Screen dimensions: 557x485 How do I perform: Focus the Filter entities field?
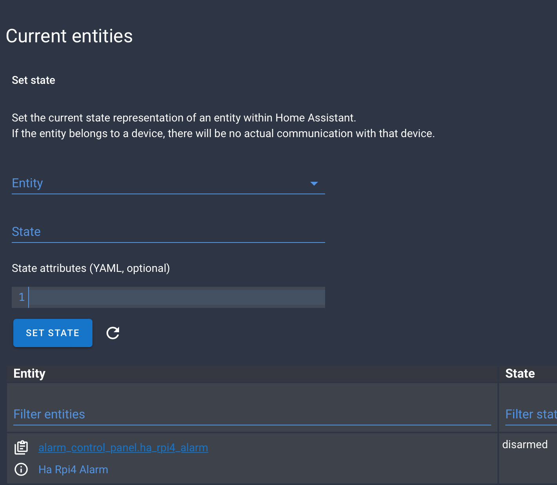[252, 414]
